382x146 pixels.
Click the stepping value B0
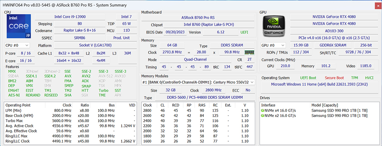(80, 24)
